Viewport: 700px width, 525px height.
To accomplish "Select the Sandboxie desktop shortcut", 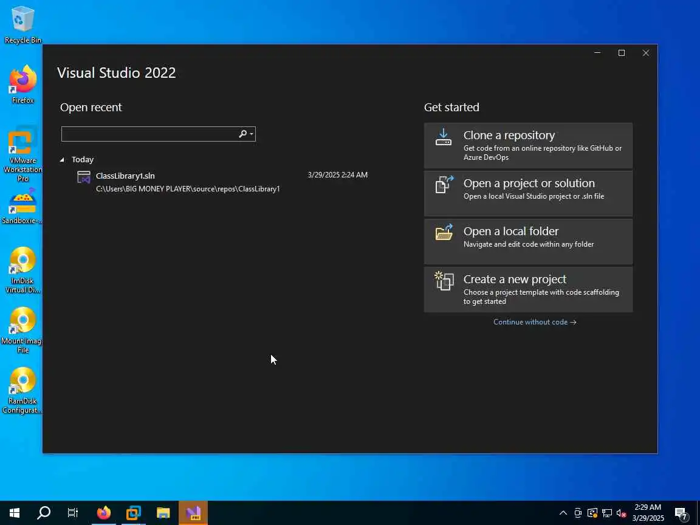I will click(x=22, y=206).
